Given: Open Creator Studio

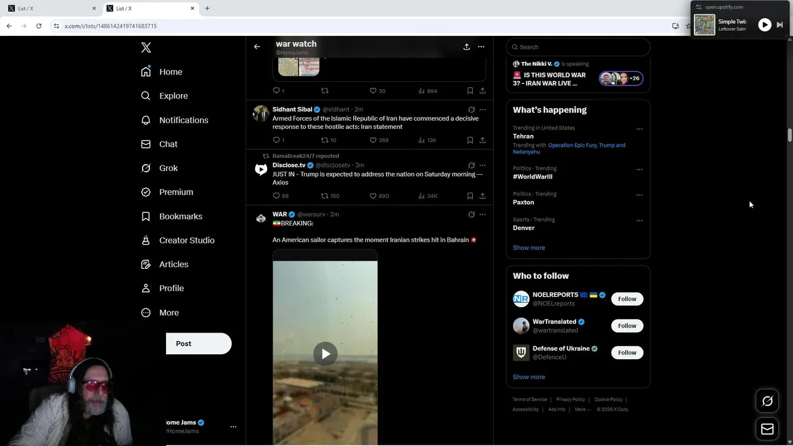Looking at the screenshot, I should (178, 240).
